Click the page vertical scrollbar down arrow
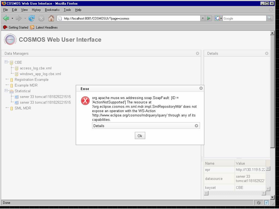This screenshot has width=279, height=209. (x=272, y=197)
